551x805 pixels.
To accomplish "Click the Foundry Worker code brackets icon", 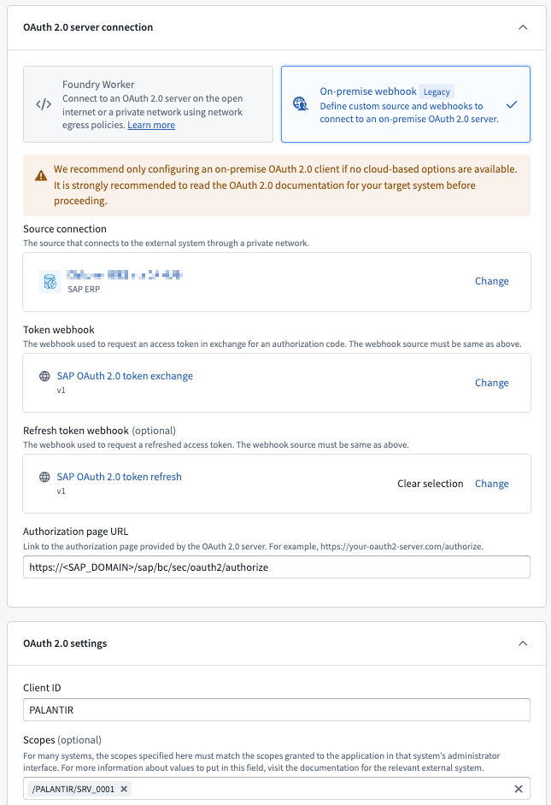I will click(44, 104).
